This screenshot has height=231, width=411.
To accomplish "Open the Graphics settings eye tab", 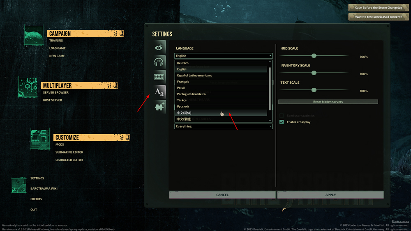I will [x=159, y=47].
